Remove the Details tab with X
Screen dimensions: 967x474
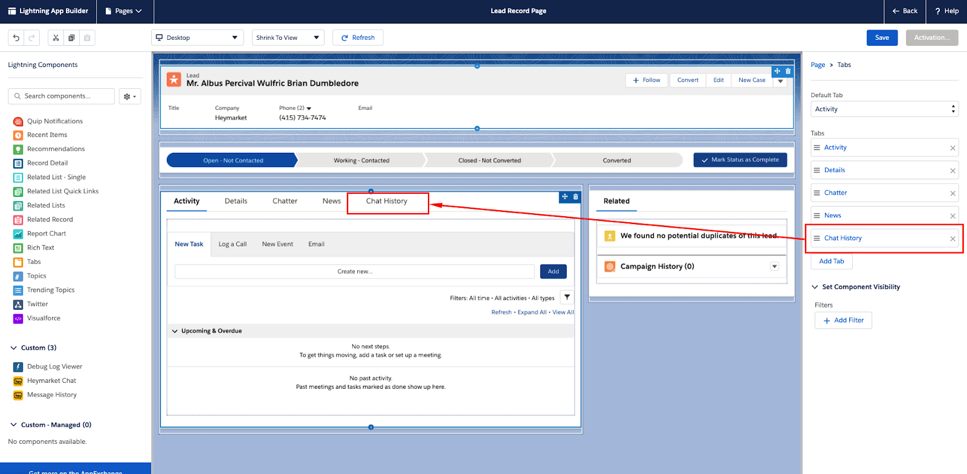[952, 171]
